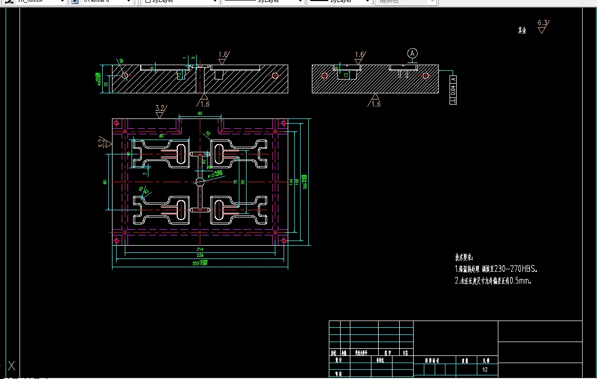Click the 签字 column header in the title block

pos(387,353)
